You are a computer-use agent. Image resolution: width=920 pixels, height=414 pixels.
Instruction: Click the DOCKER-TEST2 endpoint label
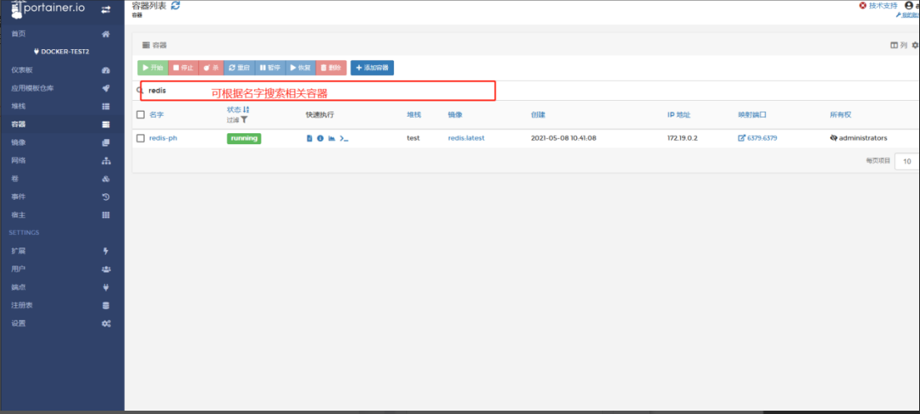click(x=62, y=52)
